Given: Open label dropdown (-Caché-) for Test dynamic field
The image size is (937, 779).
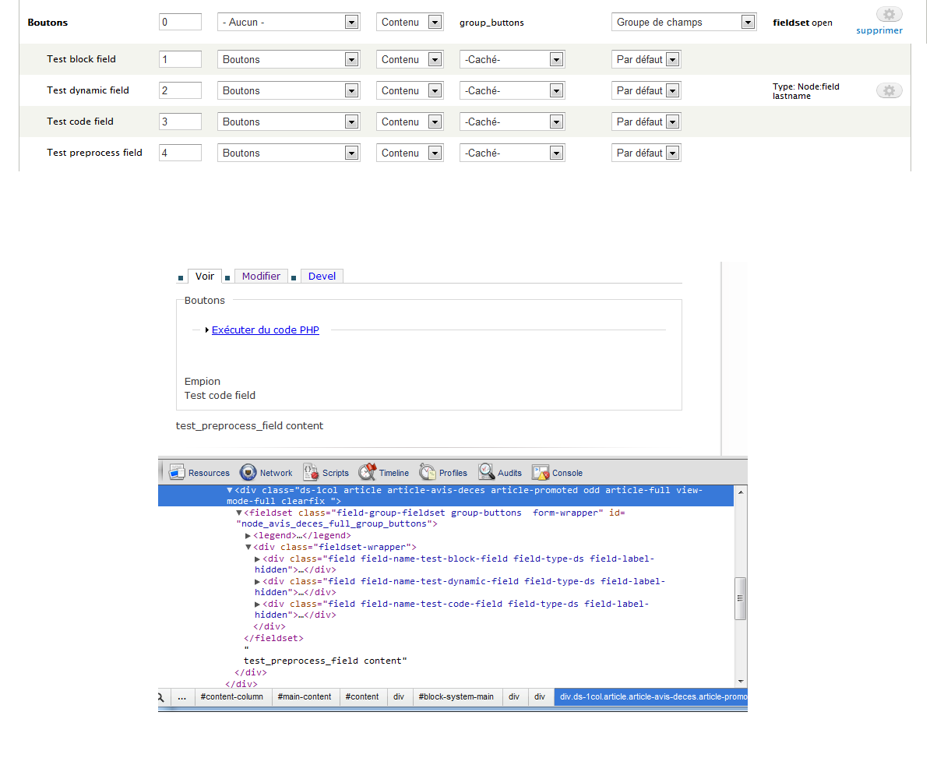Looking at the screenshot, I should tap(513, 90).
